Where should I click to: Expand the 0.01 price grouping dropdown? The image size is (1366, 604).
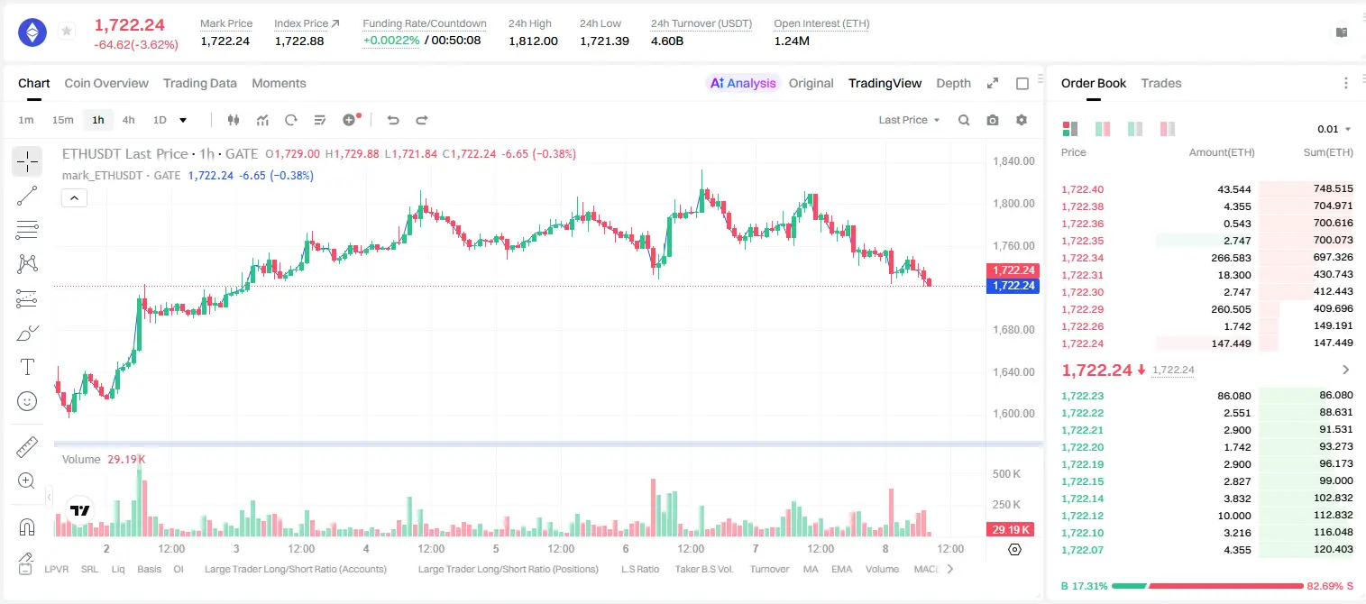click(x=1334, y=129)
